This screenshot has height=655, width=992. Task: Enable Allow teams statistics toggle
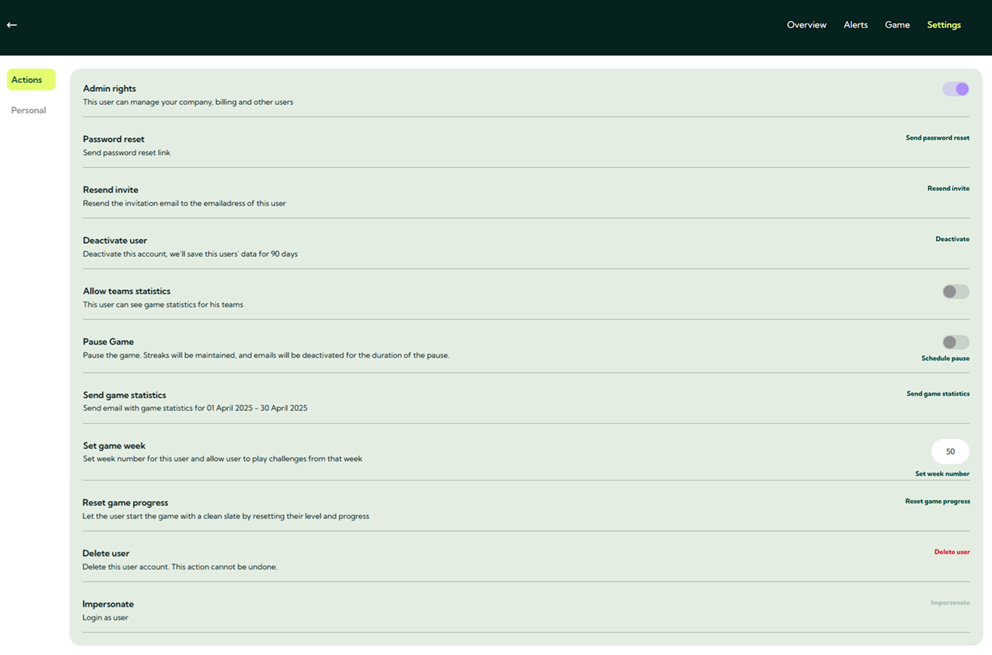[x=955, y=292]
